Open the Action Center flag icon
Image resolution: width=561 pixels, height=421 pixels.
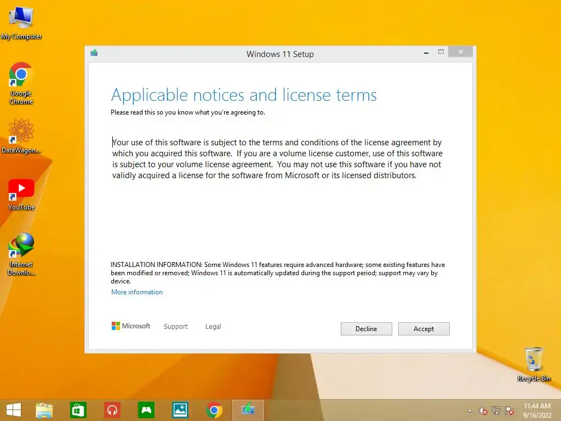(x=510, y=411)
